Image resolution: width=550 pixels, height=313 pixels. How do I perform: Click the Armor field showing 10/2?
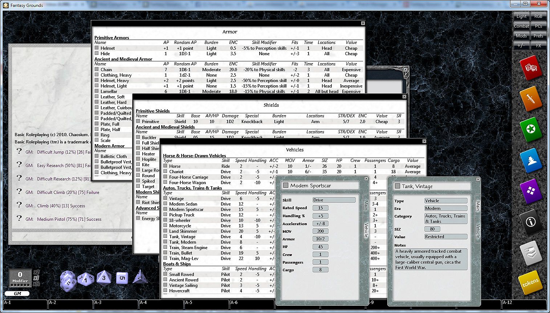point(320,239)
